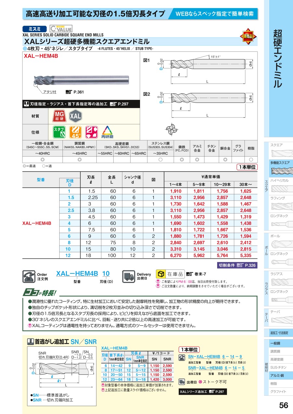
Task: Switch to the ハイヘリカル side tab
Action: click(x=279, y=185)
